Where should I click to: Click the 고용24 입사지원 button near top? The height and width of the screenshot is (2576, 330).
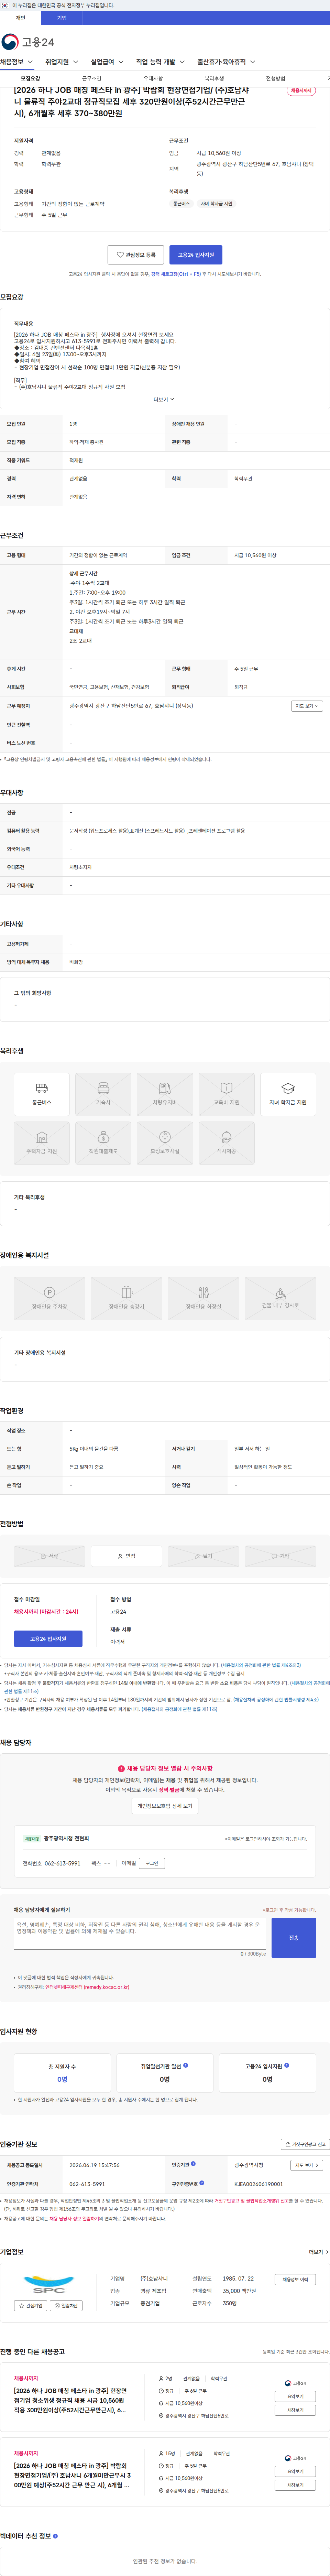point(196,255)
